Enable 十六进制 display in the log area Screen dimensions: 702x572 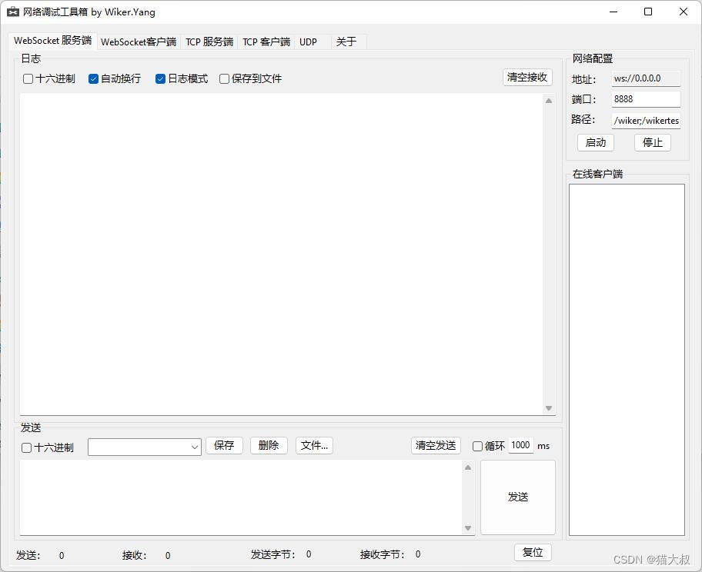click(x=28, y=78)
